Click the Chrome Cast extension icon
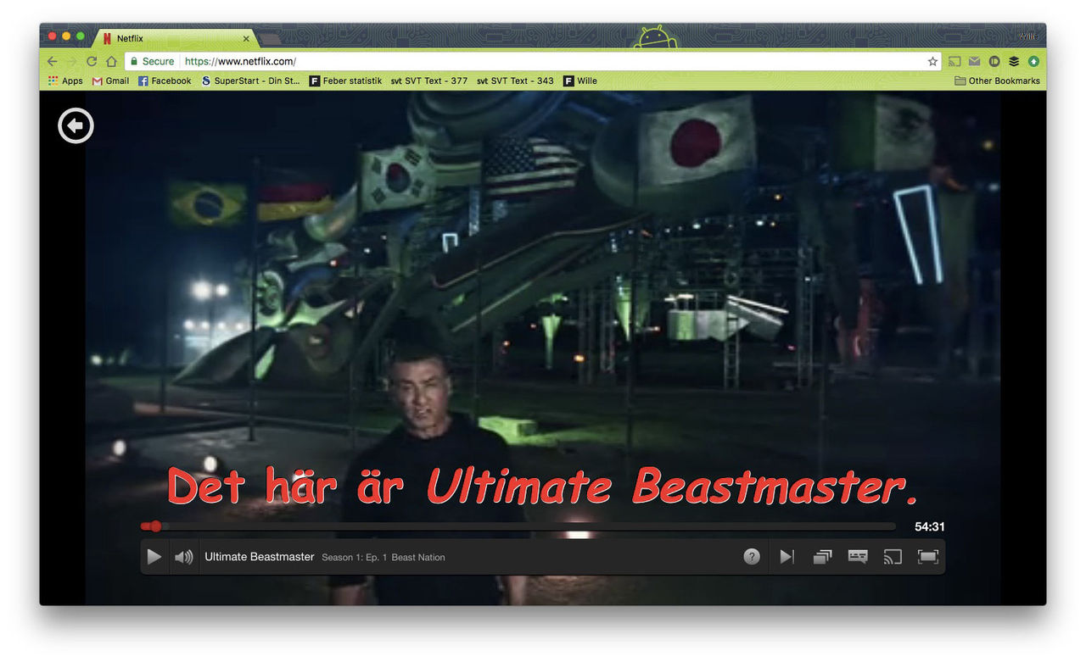 point(954,61)
